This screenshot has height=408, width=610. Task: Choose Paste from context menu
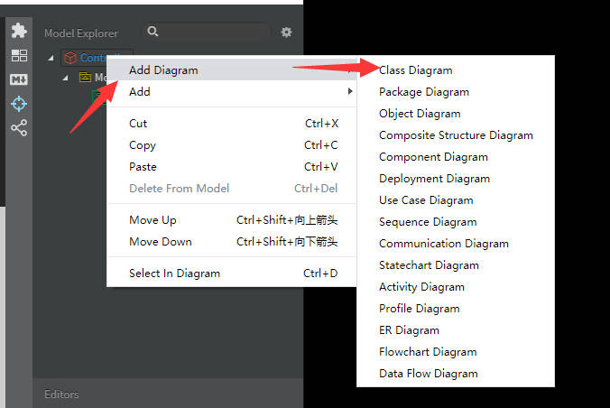143,167
